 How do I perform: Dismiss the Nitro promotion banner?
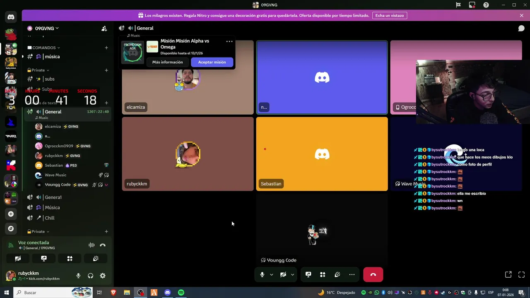click(x=521, y=15)
